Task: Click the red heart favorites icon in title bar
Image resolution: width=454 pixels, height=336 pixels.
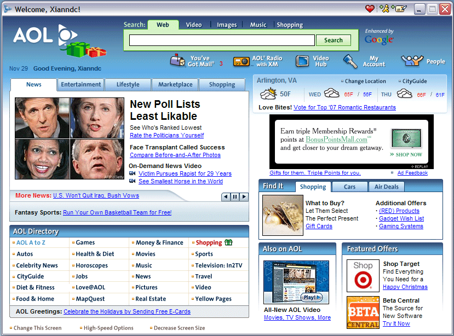Action: (x=370, y=9)
